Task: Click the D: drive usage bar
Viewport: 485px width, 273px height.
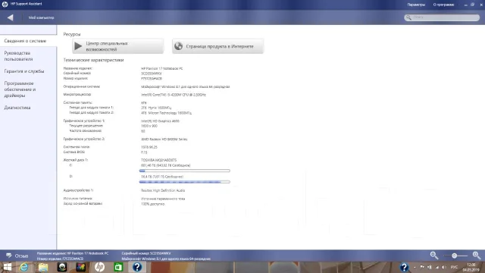Action: tap(185, 182)
